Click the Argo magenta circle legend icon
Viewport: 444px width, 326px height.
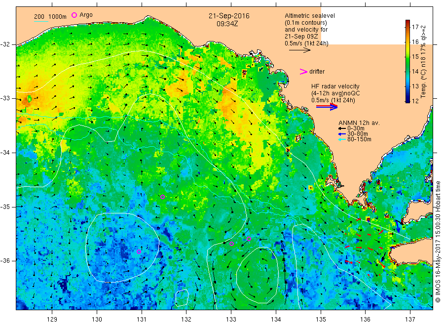coord(74,15)
